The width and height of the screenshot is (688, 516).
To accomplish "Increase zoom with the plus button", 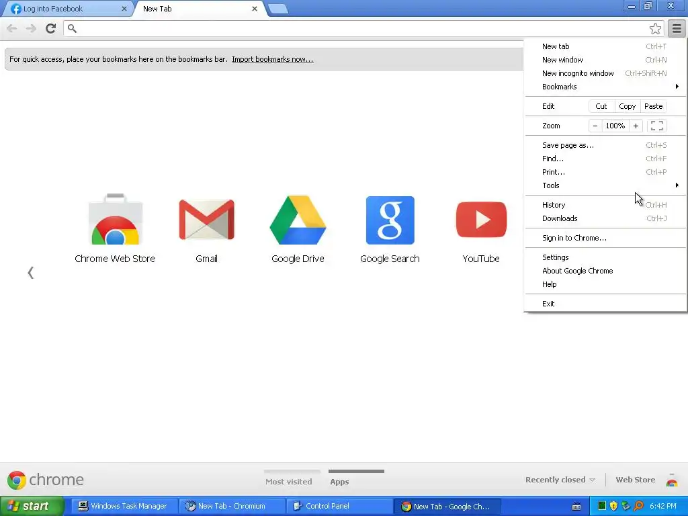I will click(636, 126).
